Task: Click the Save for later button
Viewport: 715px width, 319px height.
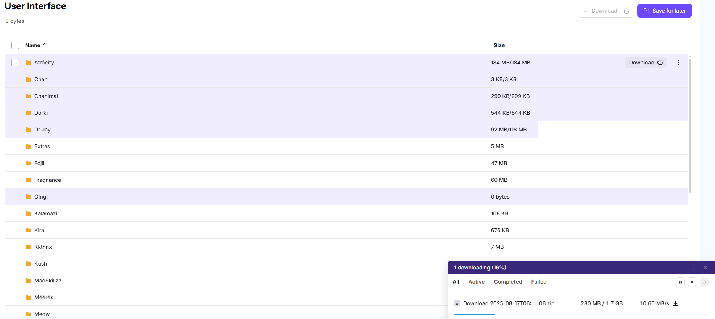Action: [664, 11]
